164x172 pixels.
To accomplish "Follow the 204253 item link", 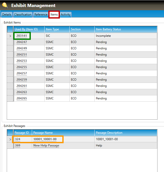I will tap(22, 61).
